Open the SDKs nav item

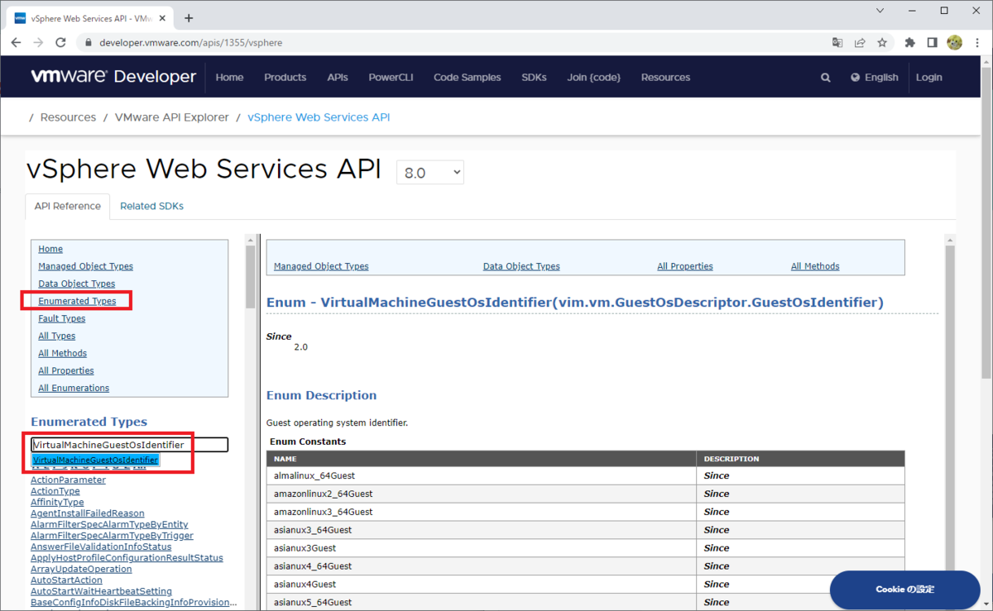coord(534,77)
